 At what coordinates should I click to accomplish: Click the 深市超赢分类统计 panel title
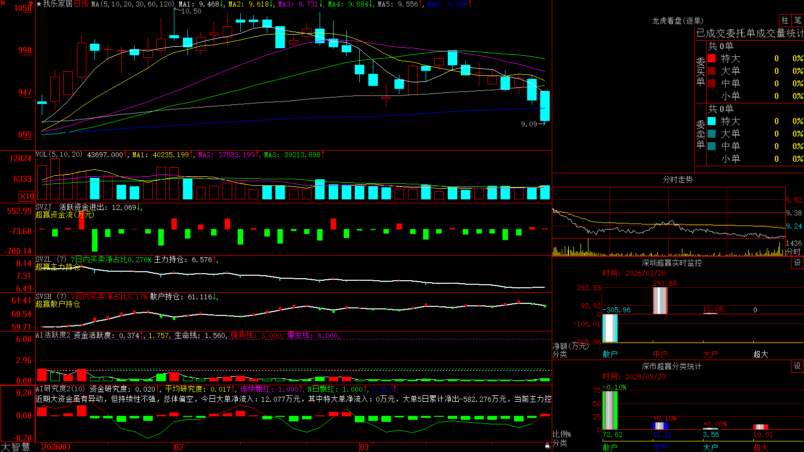[672, 366]
